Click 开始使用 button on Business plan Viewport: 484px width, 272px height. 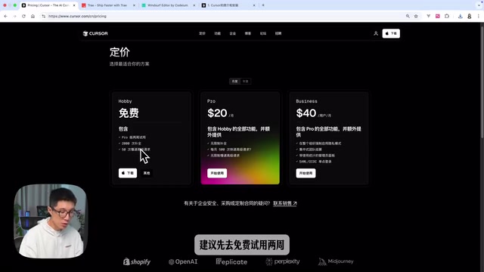point(306,173)
